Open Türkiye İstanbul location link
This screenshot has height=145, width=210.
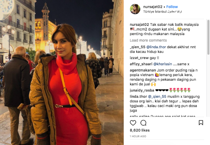162,11
